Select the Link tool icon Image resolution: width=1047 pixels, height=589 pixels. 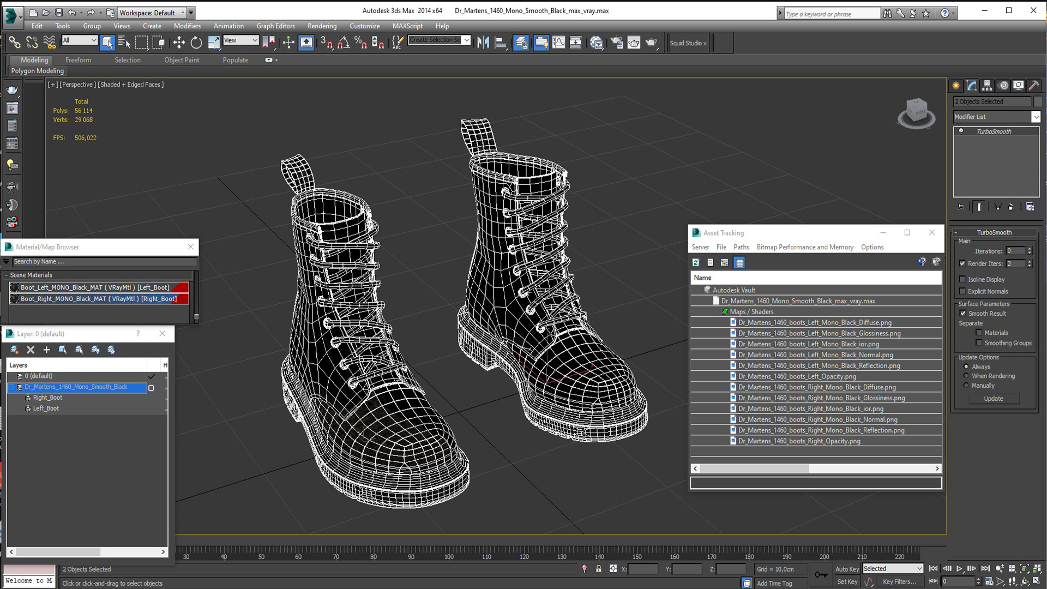[x=14, y=43]
